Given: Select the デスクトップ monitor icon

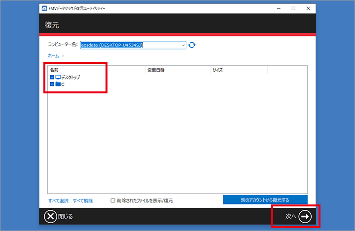Looking at the screenshot, I should [58, 77].
